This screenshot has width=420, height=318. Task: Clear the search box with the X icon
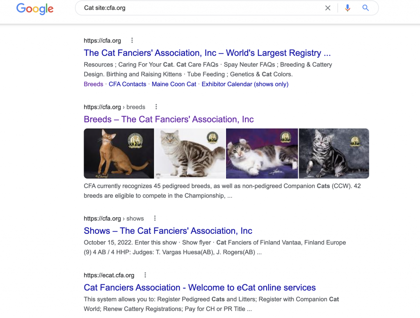pyautogui.click(x=328, y=8)
